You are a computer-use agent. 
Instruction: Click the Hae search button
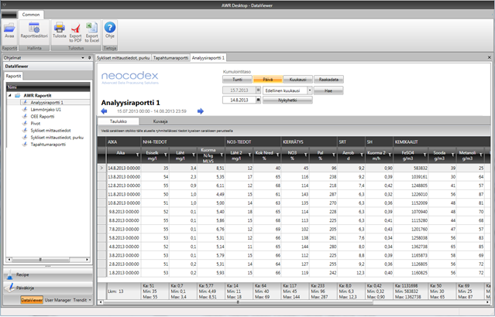point(328,90)
